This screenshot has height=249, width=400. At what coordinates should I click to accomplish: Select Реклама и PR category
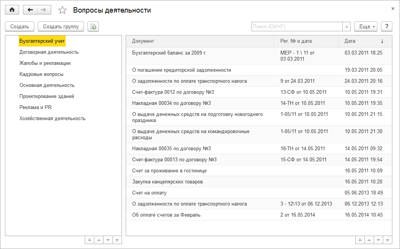pos(36,108)
